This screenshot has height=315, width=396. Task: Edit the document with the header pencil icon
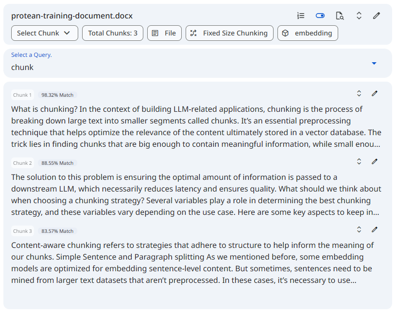point(376,16)
